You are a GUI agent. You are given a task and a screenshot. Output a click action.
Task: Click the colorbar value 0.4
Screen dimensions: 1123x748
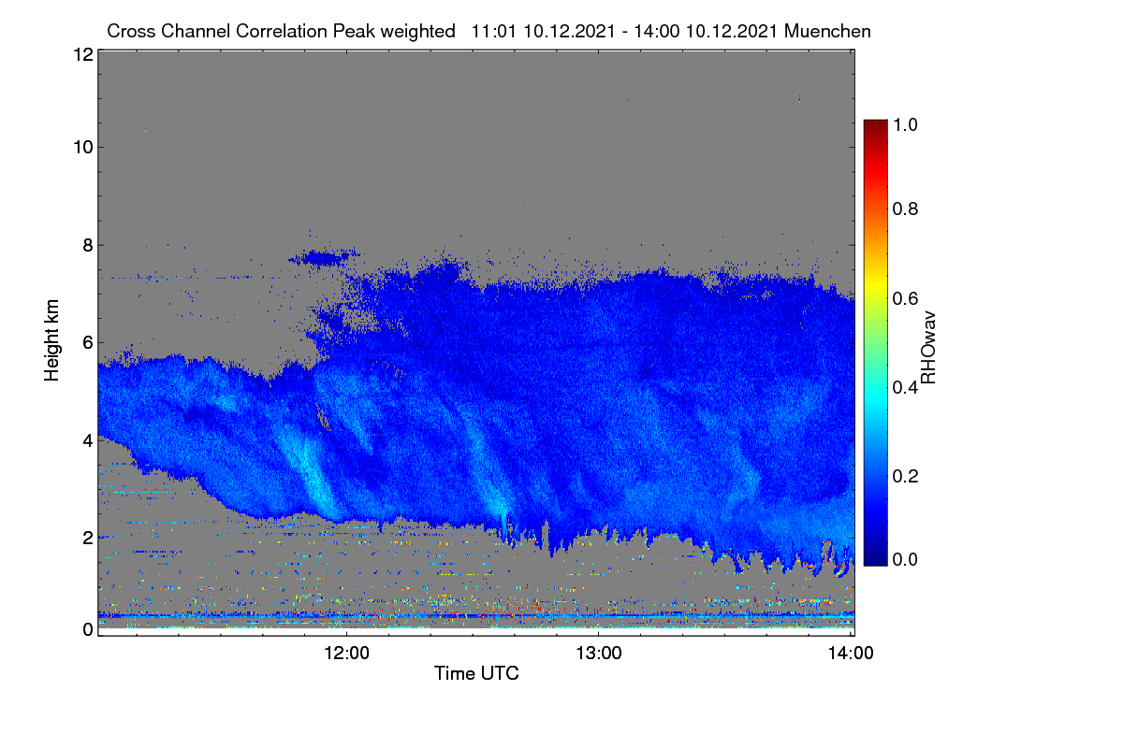click(x=904, y=387)
